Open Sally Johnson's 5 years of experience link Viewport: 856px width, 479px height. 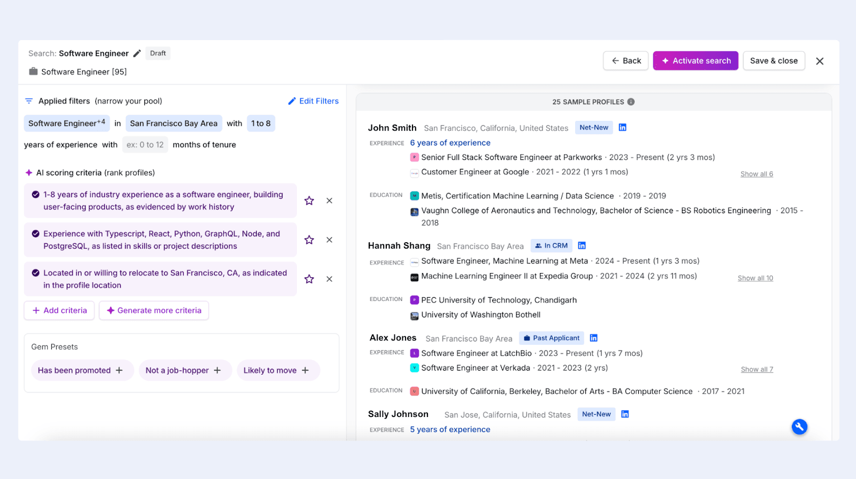click(x=450, y=429)
